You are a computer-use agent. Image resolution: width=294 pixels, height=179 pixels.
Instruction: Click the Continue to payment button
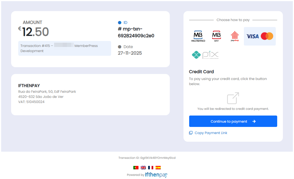(x=233, y=121)
